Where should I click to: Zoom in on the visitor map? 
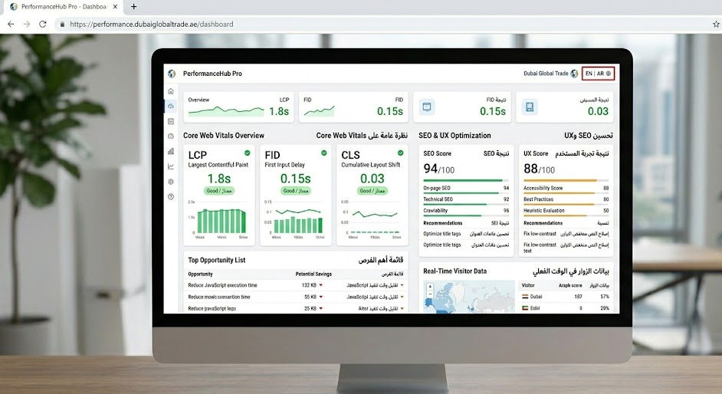click(430, 286)
